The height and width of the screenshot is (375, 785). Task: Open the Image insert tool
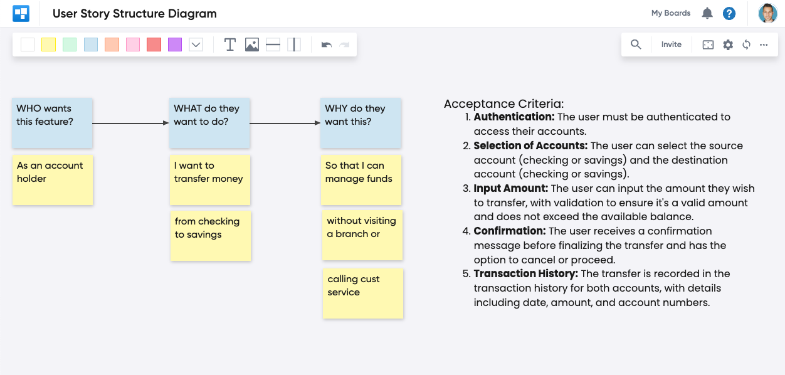tap(251, 45)
